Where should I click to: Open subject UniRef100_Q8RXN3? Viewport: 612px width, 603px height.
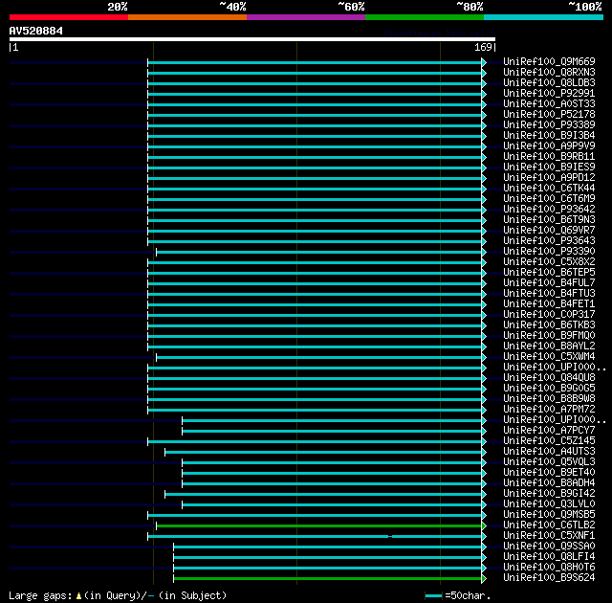(549, 72)
